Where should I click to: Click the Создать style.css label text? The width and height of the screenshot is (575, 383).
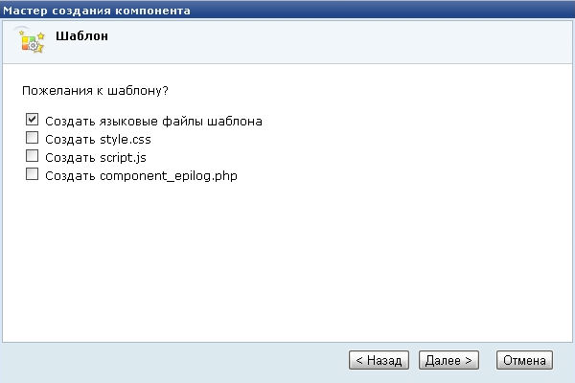(x=99, y=140)
